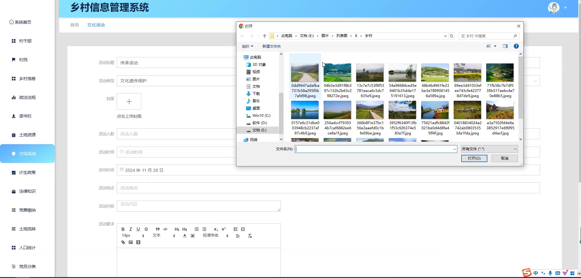Go up one folder level
The width and height of the screenshot is (581, 278).
tap(265, 36)
